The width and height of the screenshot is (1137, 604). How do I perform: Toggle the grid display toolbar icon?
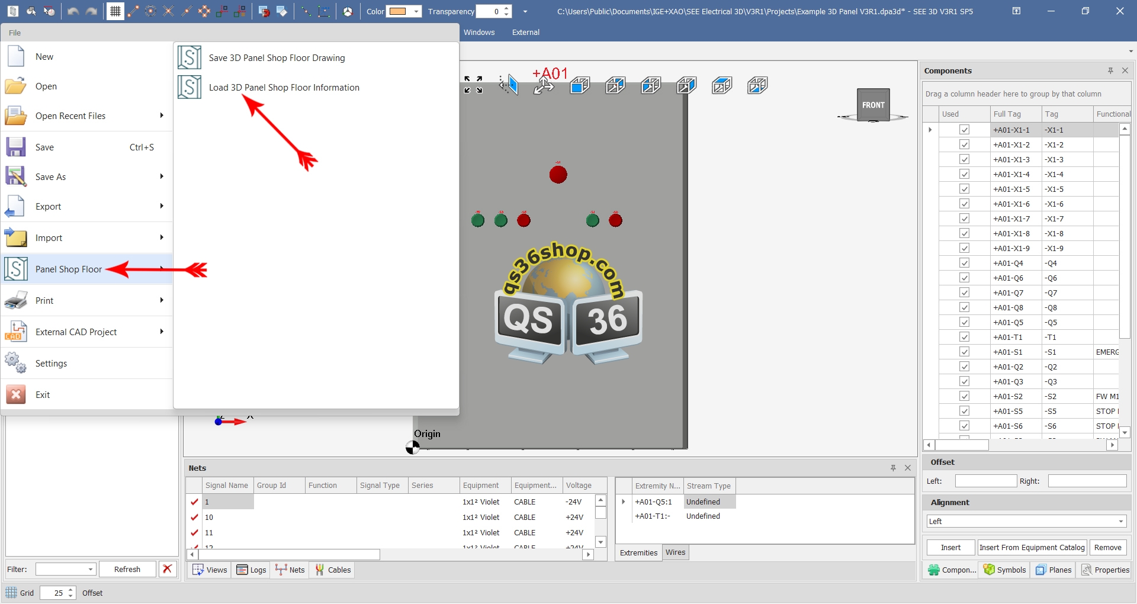click(x=115, y=11)
